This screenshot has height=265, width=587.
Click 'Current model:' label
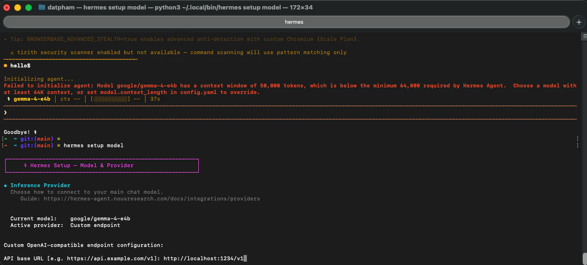[34, 218]
